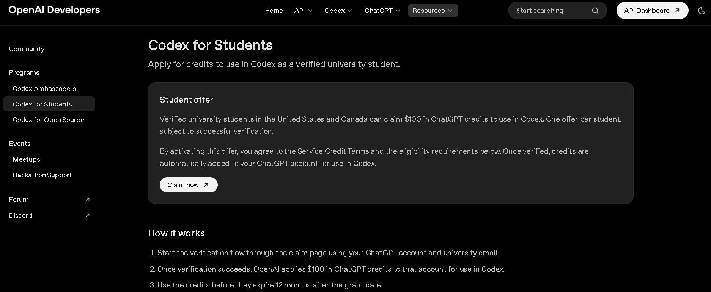Open the Community sidebar link

pyautogui.click(x=27, y=49)
